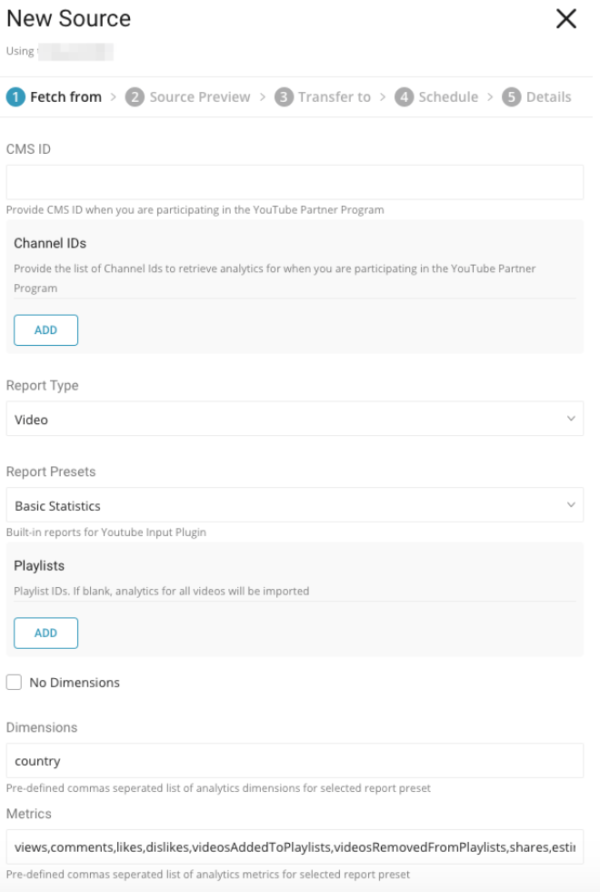This screenshot has height=892, width=600.
Task: Open the Schedule step
Action: tap(447, 97)
